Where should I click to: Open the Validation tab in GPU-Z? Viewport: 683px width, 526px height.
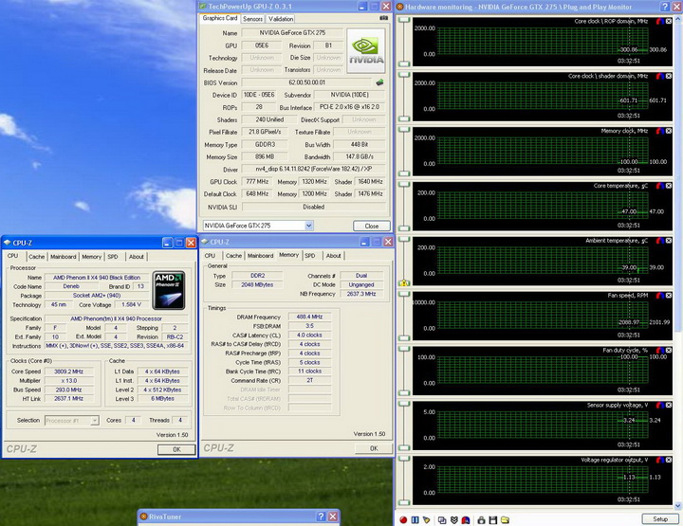click(281, 19)
